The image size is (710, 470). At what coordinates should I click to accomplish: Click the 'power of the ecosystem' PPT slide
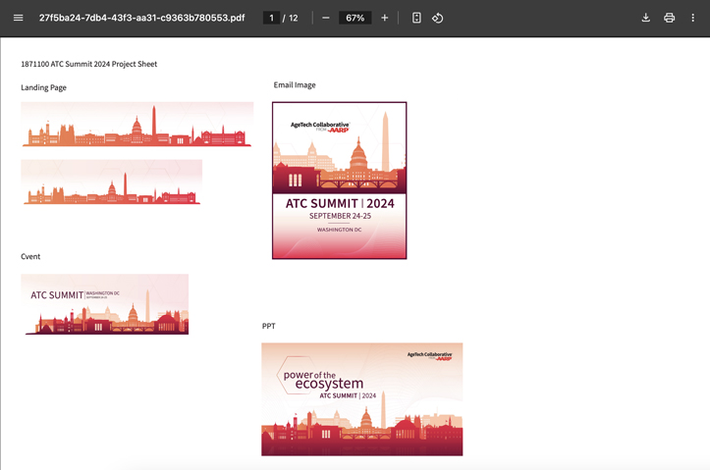tap(361, 399)
